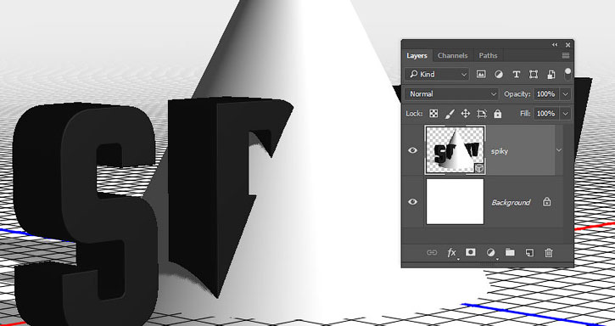Filter layers by shape layers icon
Screen dimensions: 615x326
click(x=534, y=74)
